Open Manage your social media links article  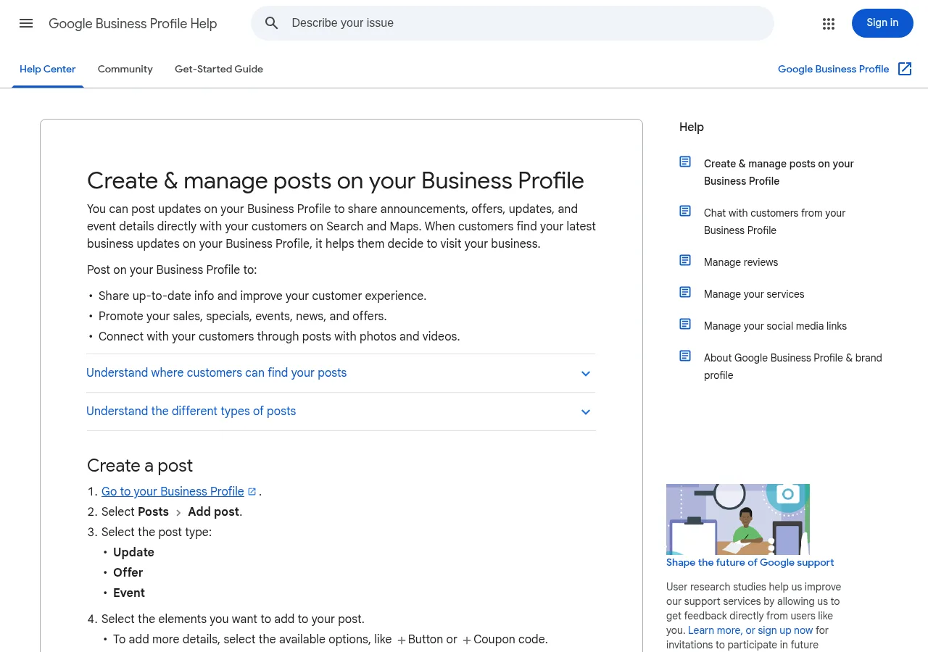click(775, 326)
